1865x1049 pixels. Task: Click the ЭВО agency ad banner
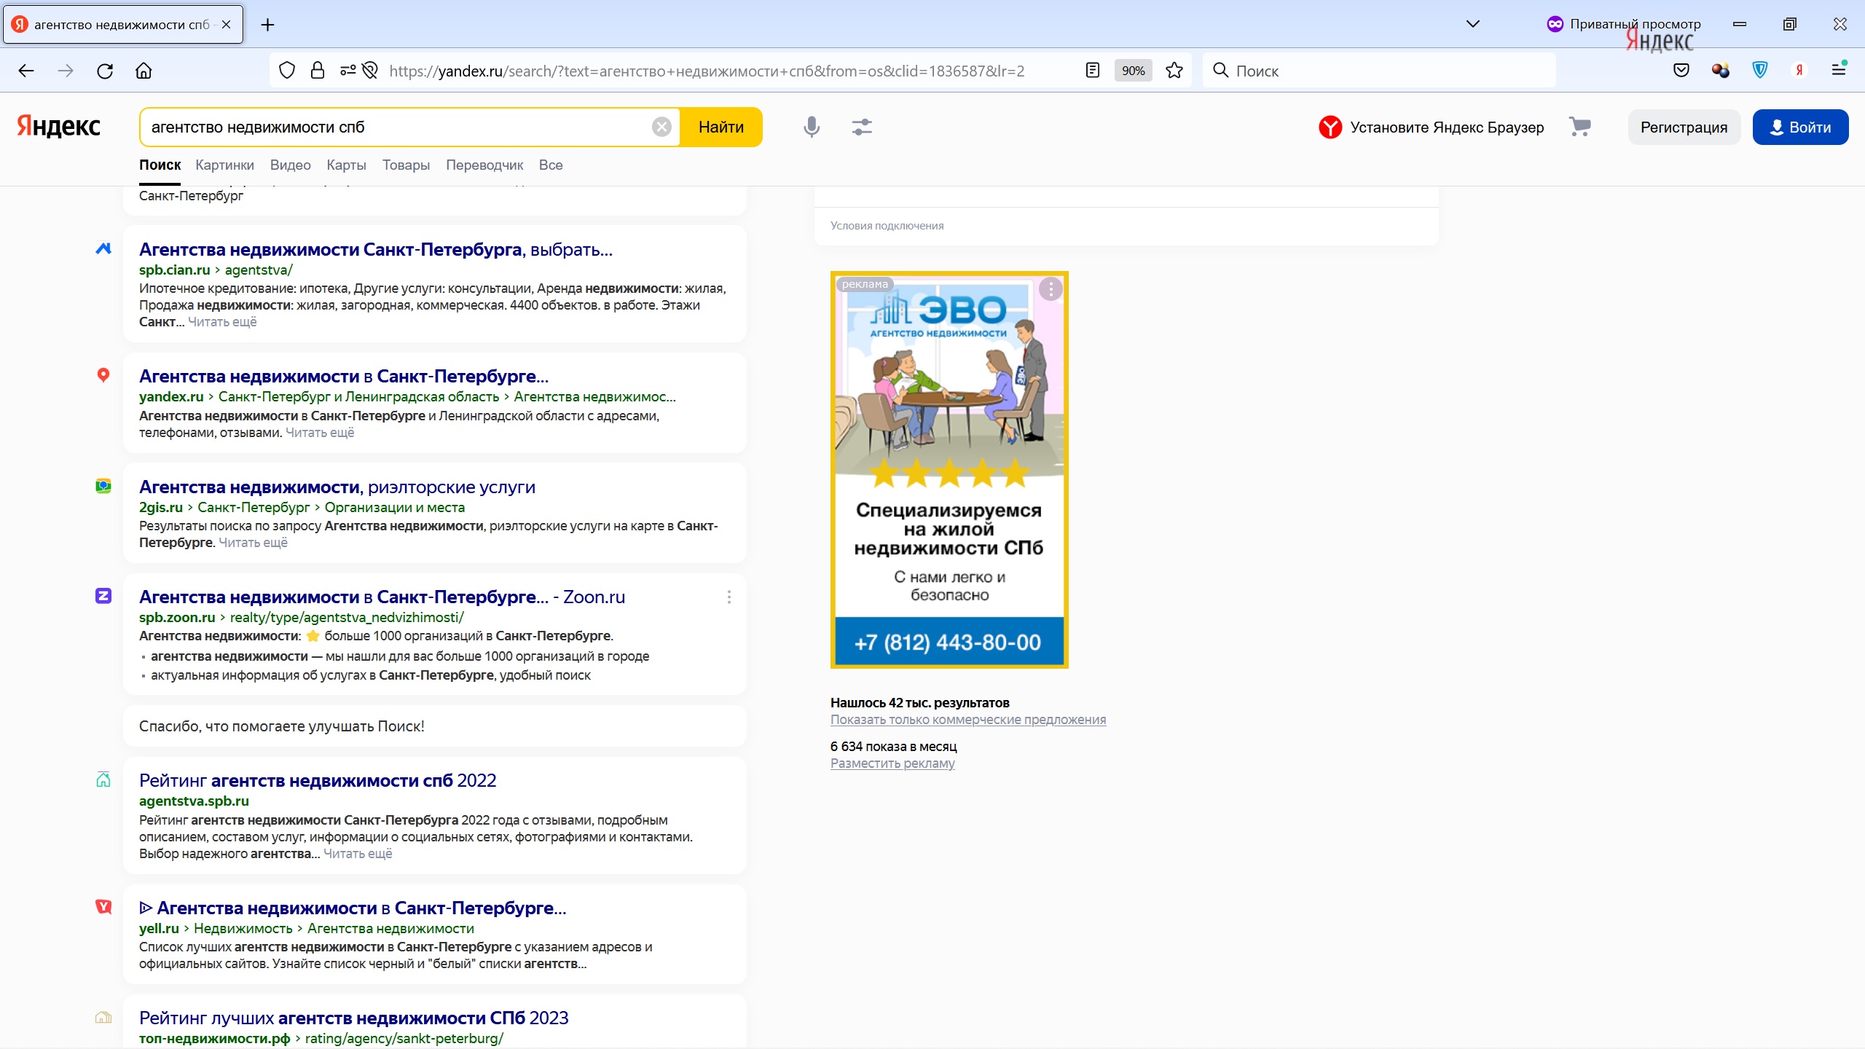(949, 470)
